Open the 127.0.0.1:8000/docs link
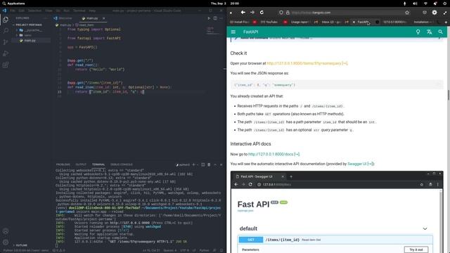450x253 pixels. (x=274, y=155)
